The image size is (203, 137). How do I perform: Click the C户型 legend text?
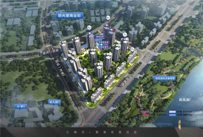coord(184,112)
